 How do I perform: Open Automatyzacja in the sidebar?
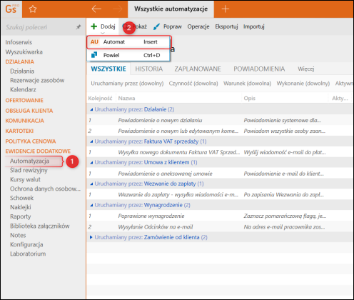coord(29,161)
